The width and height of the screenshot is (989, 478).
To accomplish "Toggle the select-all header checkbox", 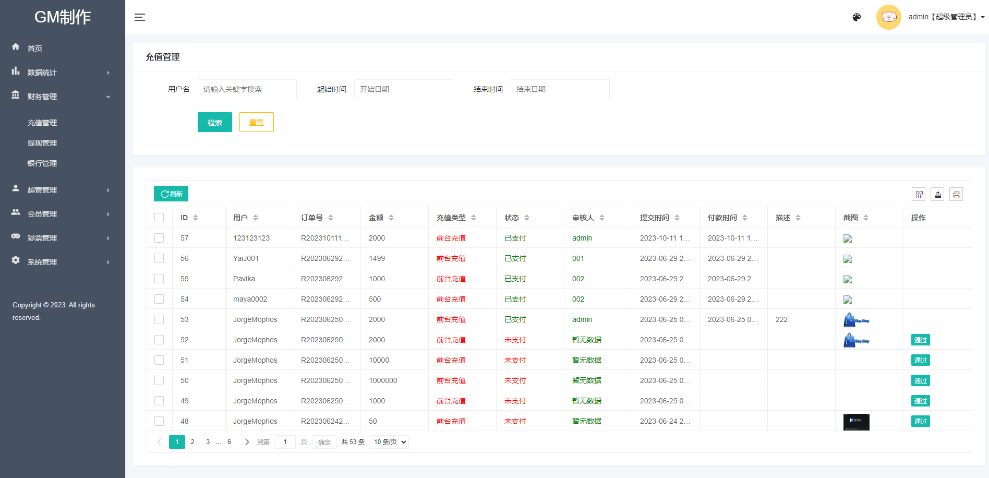I will [x=159, y=218].
